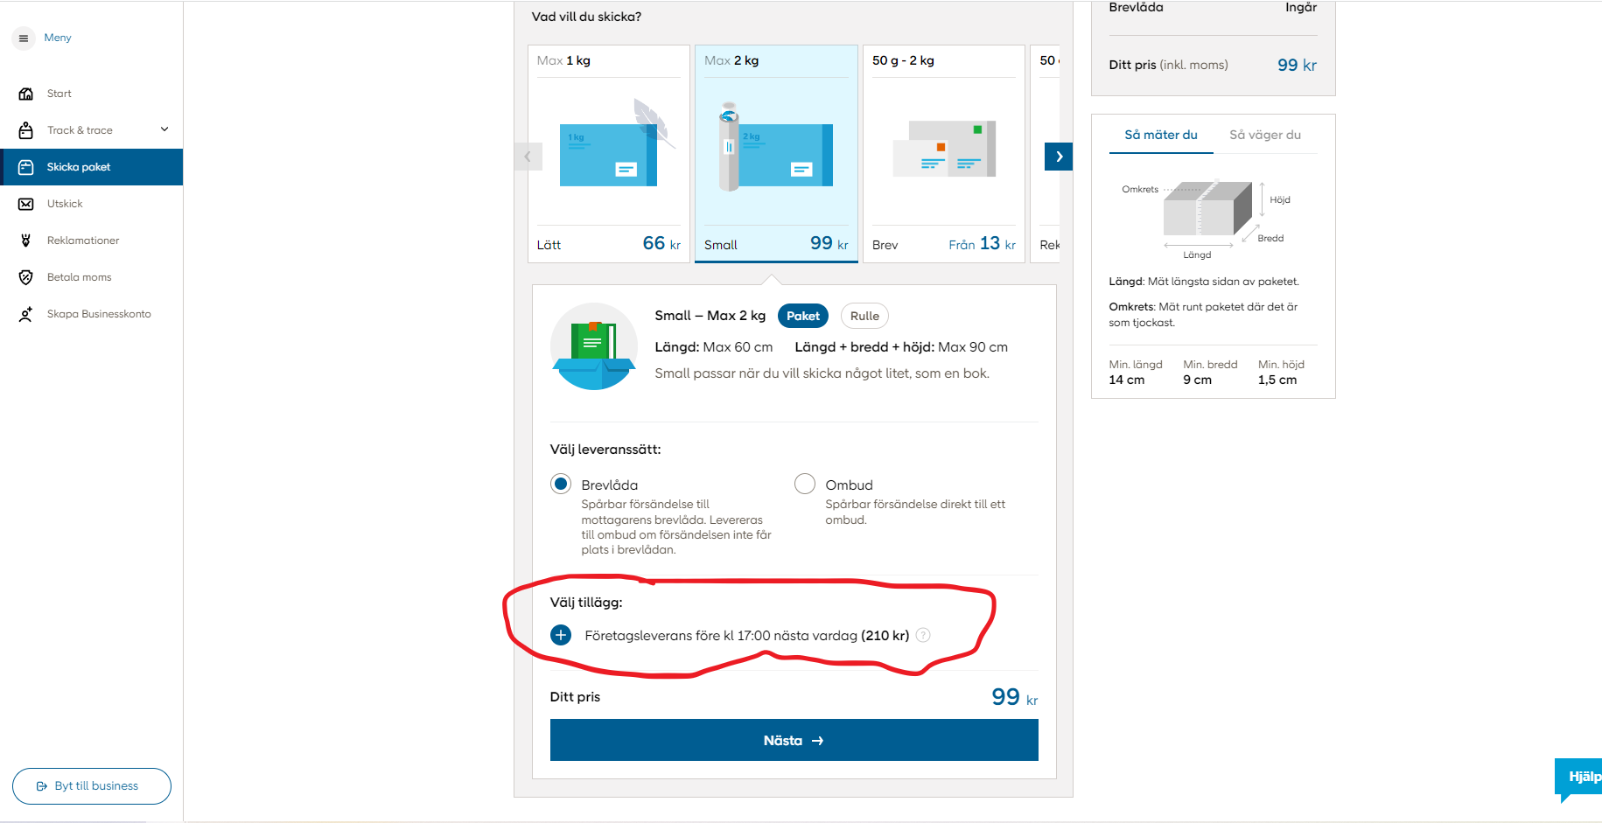Expand Track & trace submenu
The height and width of the screenshot is (823, 1602).
pos(164,130)
